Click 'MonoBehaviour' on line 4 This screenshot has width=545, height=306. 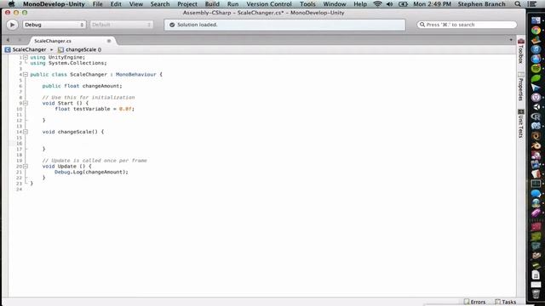tap(136, 74)
